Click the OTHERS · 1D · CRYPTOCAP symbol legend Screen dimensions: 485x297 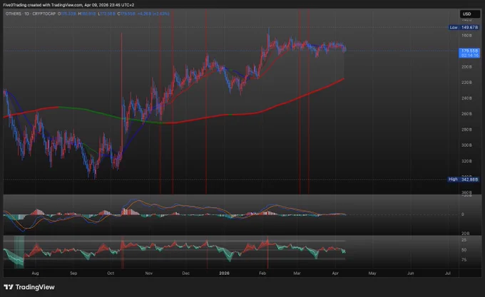pyautogui.click(x=30, y=14)
